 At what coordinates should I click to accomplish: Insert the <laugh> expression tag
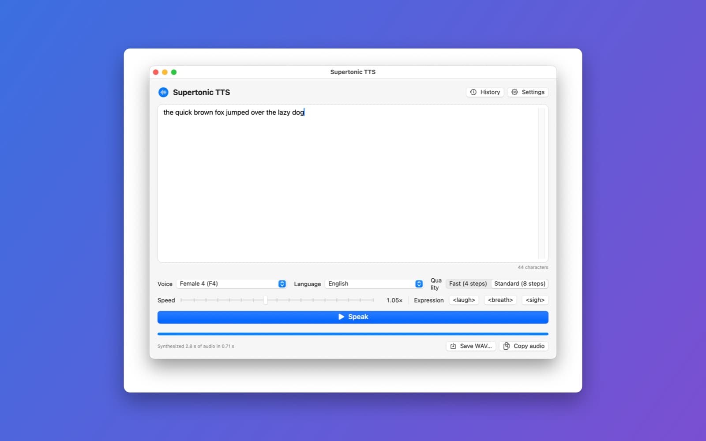pyautogui.click(x=464, y=300)
